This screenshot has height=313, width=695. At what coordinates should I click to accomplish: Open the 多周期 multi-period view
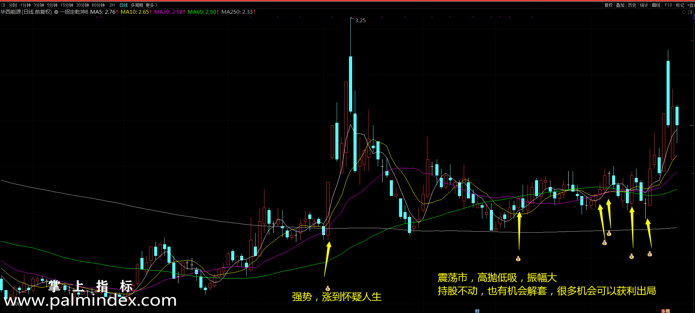(137, 5)
